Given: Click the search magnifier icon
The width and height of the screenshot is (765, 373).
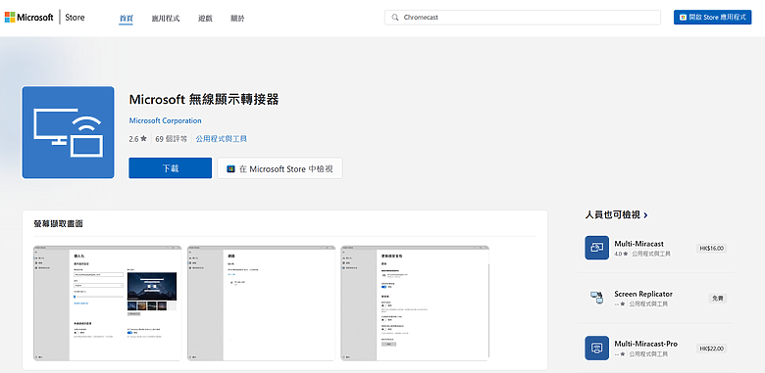Looking at the screenshot, I should coord(394,18).
